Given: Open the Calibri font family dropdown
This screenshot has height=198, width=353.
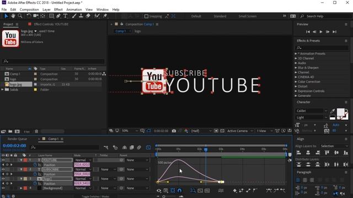Looking at the screenshot, I should pyautogui.click(x=312, y=111).
